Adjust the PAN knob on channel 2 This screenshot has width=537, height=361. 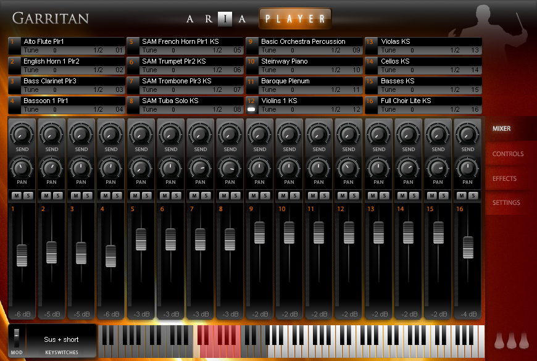point(51,167)
